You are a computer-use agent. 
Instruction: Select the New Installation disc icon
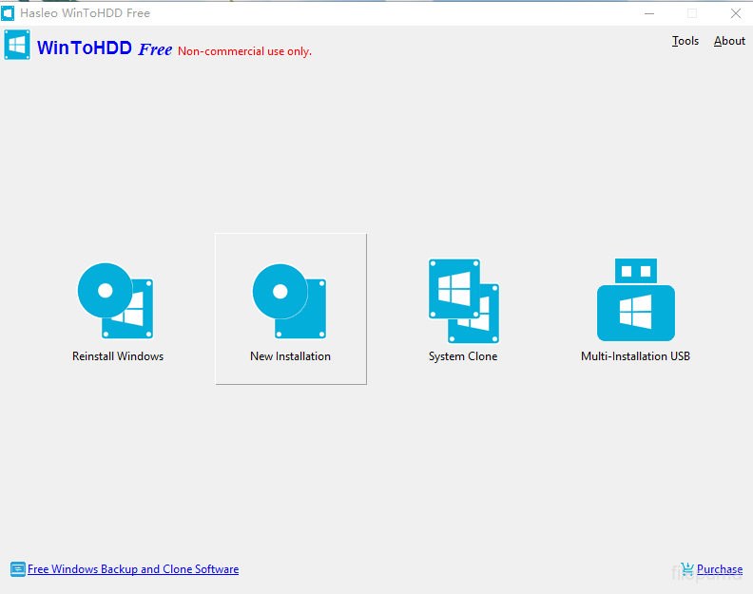point(289,300)
